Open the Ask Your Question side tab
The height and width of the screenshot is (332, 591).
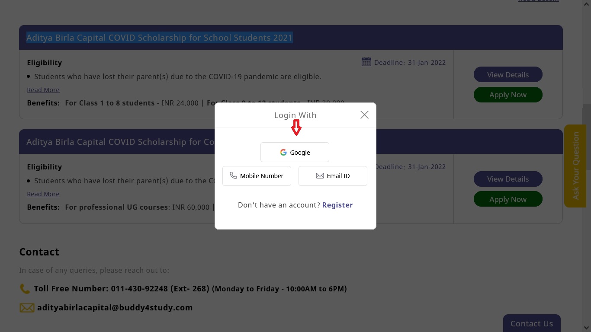point(575,166)
